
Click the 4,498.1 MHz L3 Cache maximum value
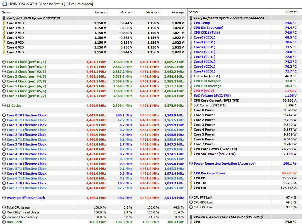click(x=149, y=105)
